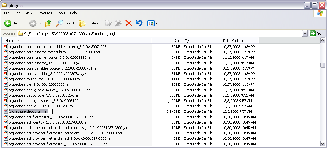The image size is (327, 148).
Task: Open the File menu
Action: pos(7,13)
